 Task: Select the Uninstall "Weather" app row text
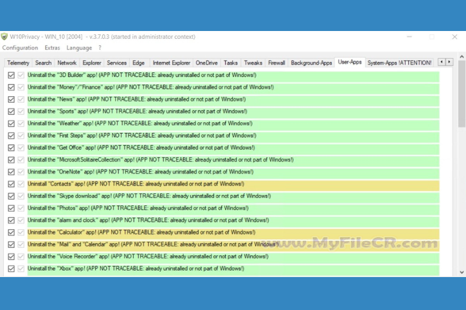(140, 123)
